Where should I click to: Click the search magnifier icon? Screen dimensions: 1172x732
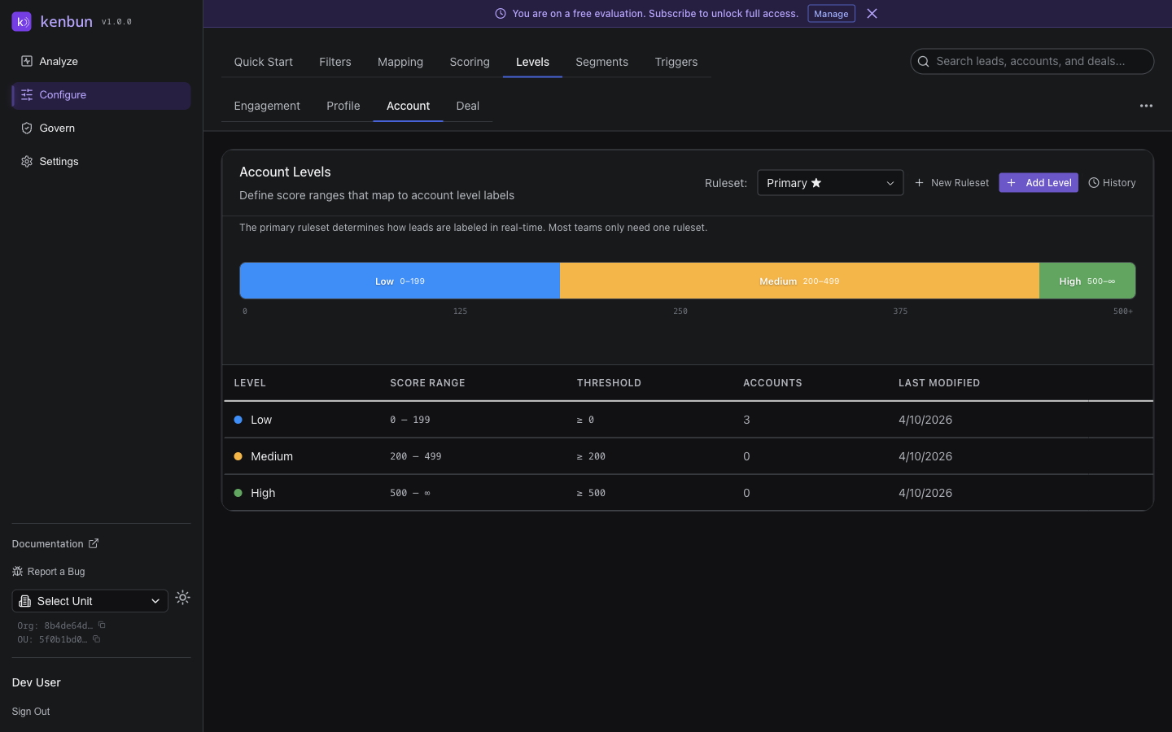(x=924, y=61)
